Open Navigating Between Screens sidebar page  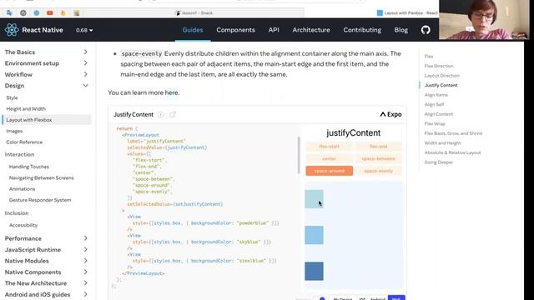click(41, 177)
